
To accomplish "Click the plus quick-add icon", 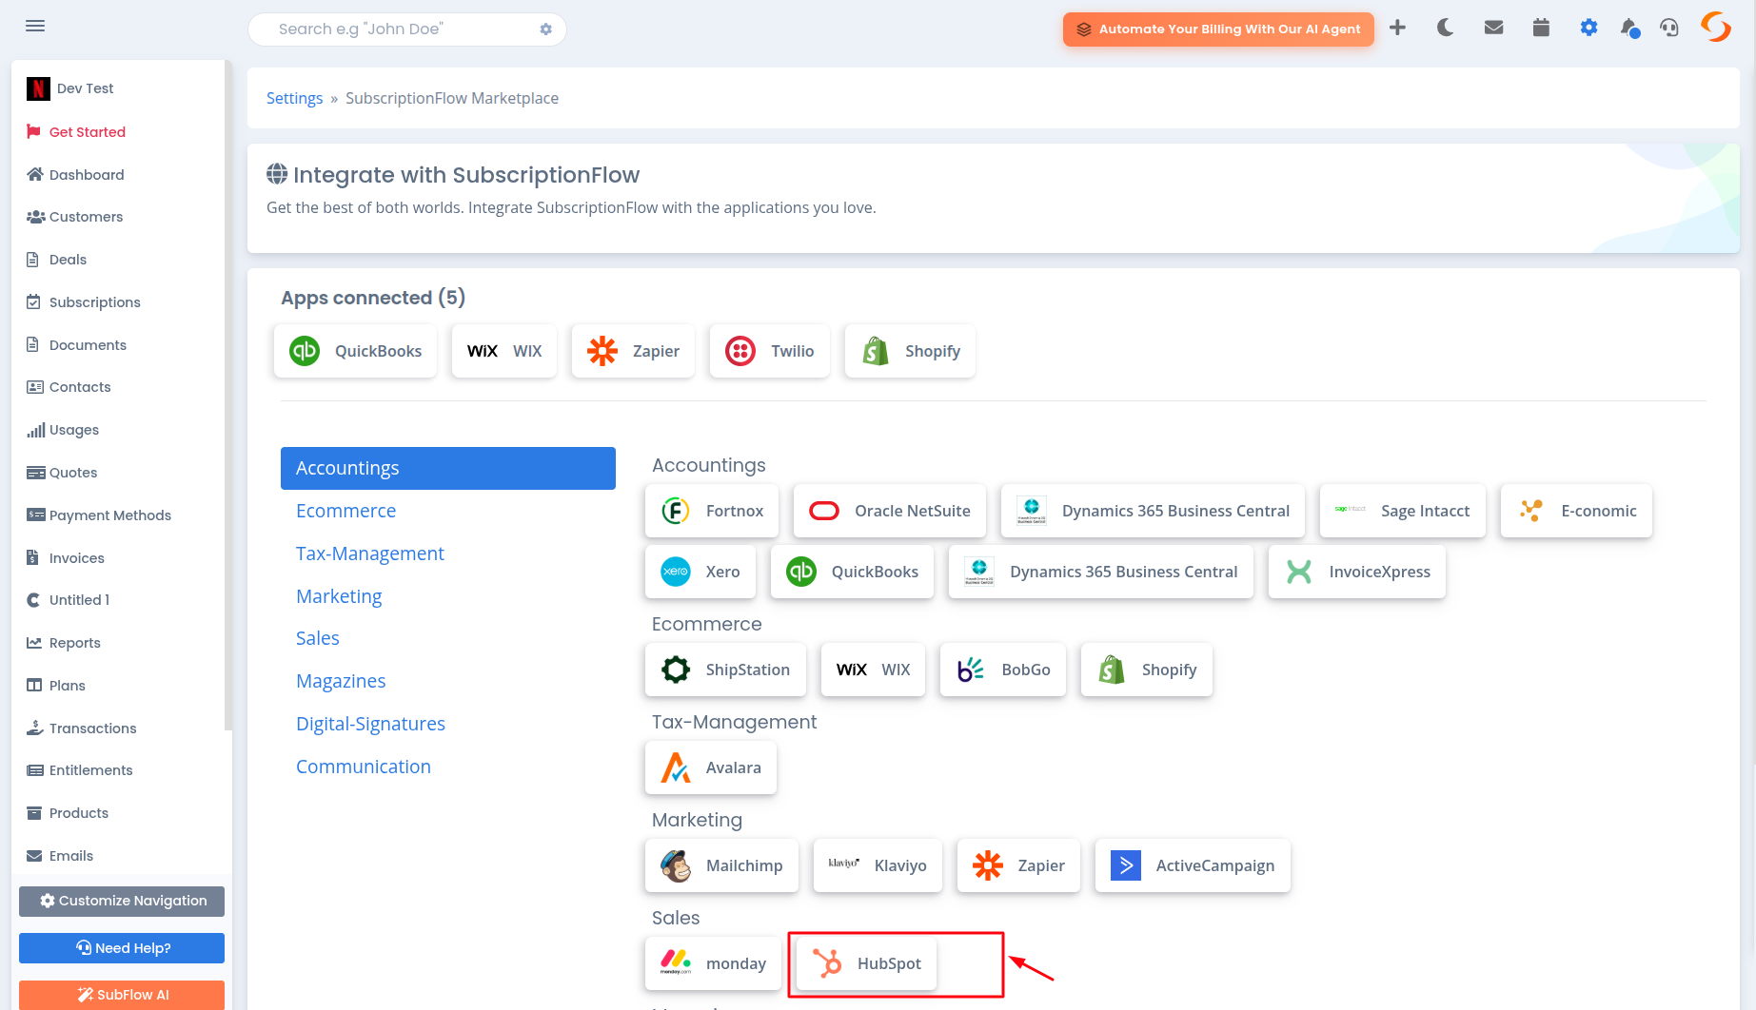I will [1397, 28].
